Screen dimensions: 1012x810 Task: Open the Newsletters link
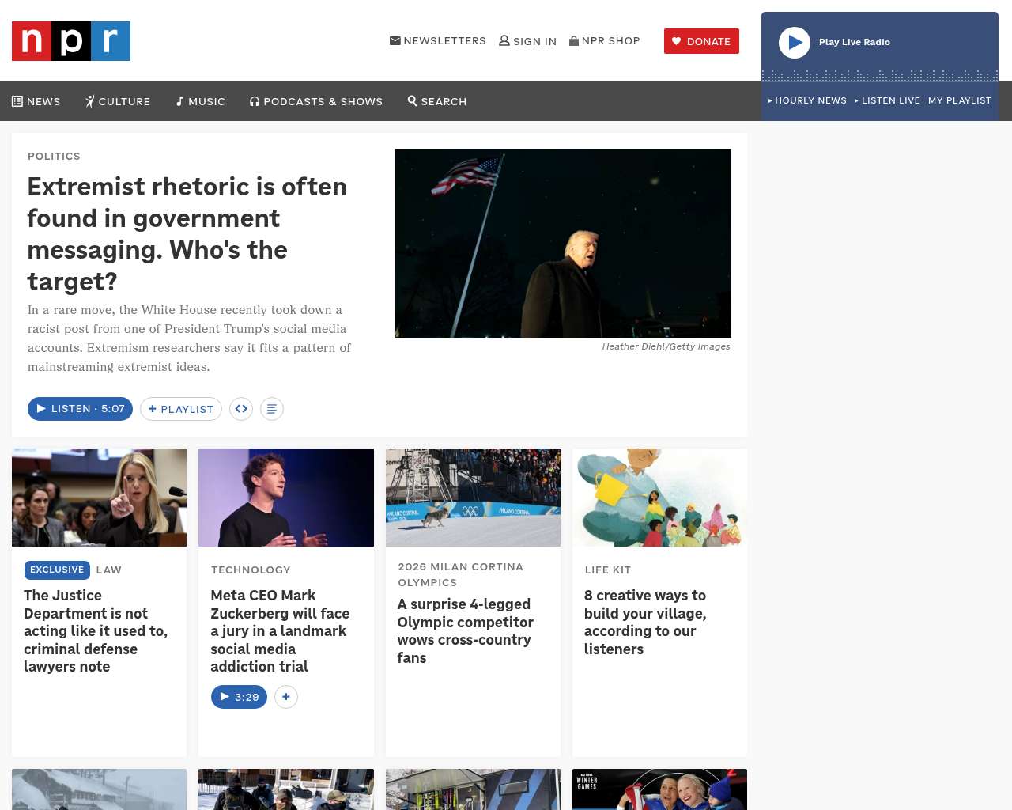438,40
